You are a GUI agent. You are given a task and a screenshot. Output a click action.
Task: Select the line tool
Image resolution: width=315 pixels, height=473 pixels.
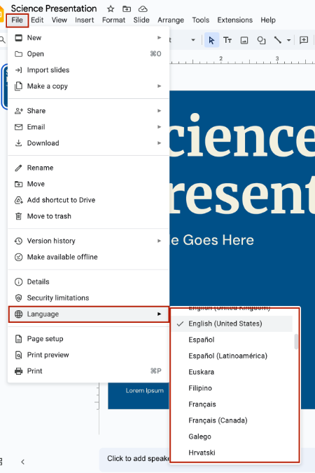pos(278,40)
